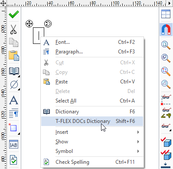Screen dimensions: 173x169
Task: Click the Copy entry in context menu
Action: (92, 72)
